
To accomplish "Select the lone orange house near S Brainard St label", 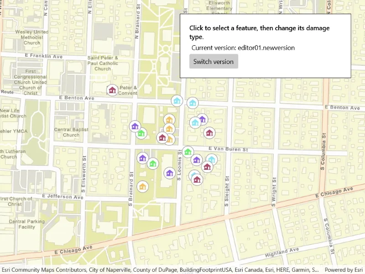I will coord(142,187).
